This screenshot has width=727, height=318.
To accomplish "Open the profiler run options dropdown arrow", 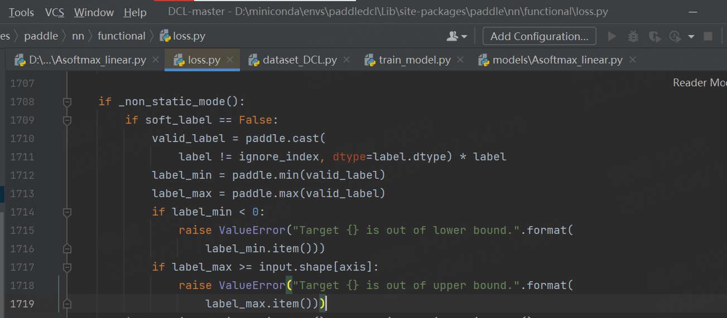I will click(691, 37).
